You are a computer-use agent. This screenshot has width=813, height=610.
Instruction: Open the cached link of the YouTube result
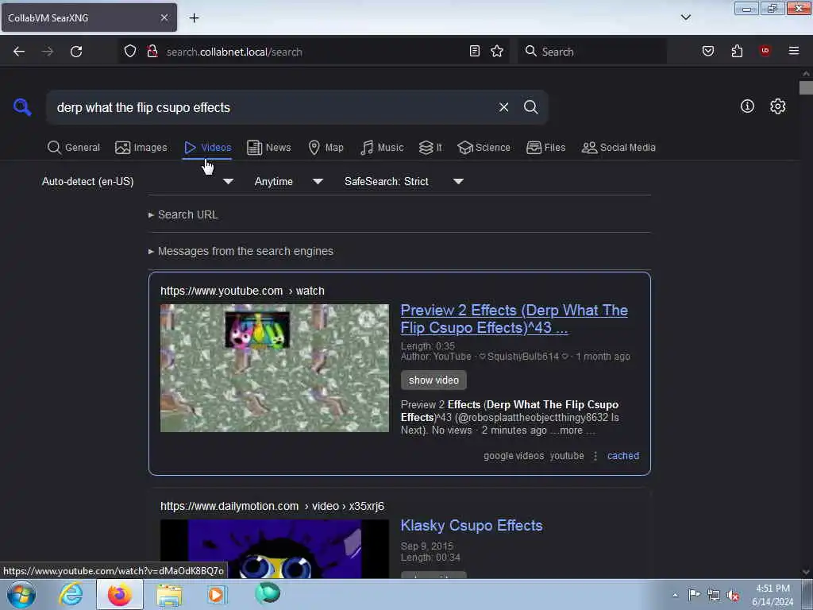[622, 456]
